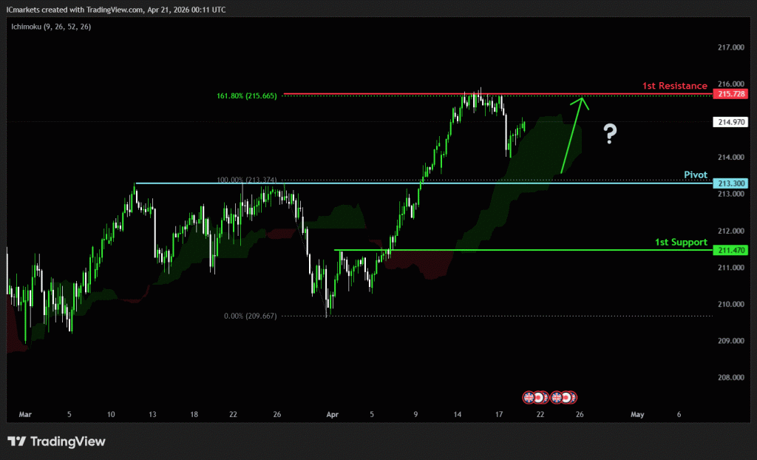Select the 100.00% (213.374) Fibonacci label
The image size is (757, 460).
point(247,180)
